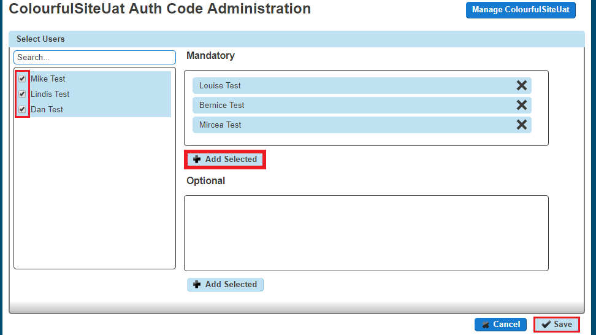Select the Dan Test name label
This screenshot has width=596, height=335.
point(47,109)
